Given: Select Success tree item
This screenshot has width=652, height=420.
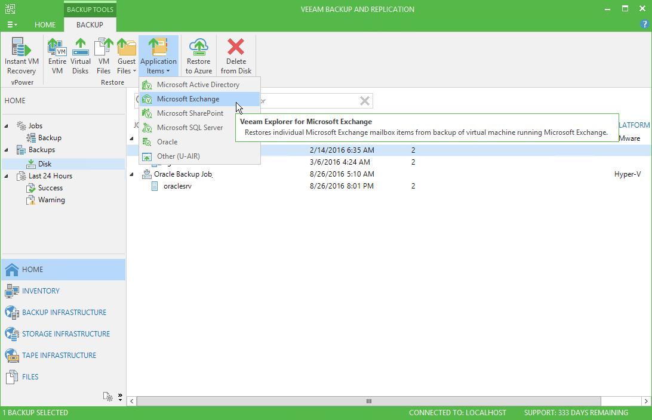Looking at the screenshot, I should tap(50, 188).
